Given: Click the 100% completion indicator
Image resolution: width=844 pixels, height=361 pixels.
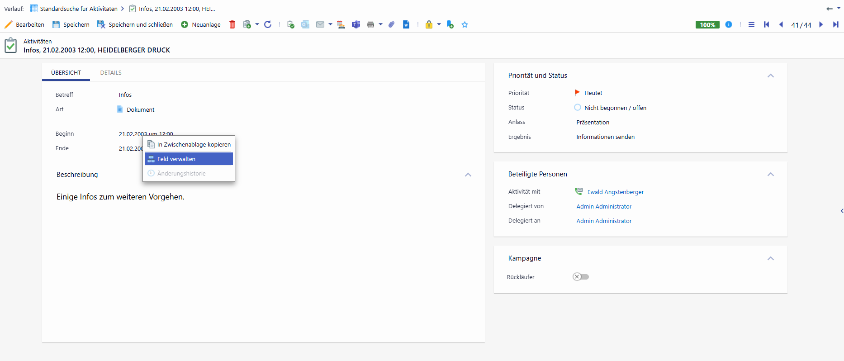Looking at the screenshot, I should (x=707, y=24).
